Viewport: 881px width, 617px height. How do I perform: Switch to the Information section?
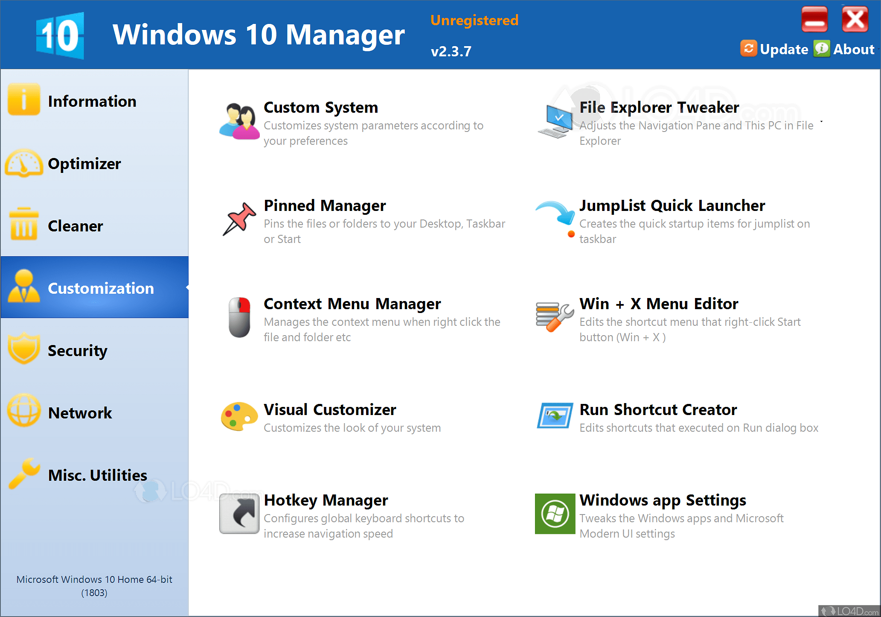point(92,101)
